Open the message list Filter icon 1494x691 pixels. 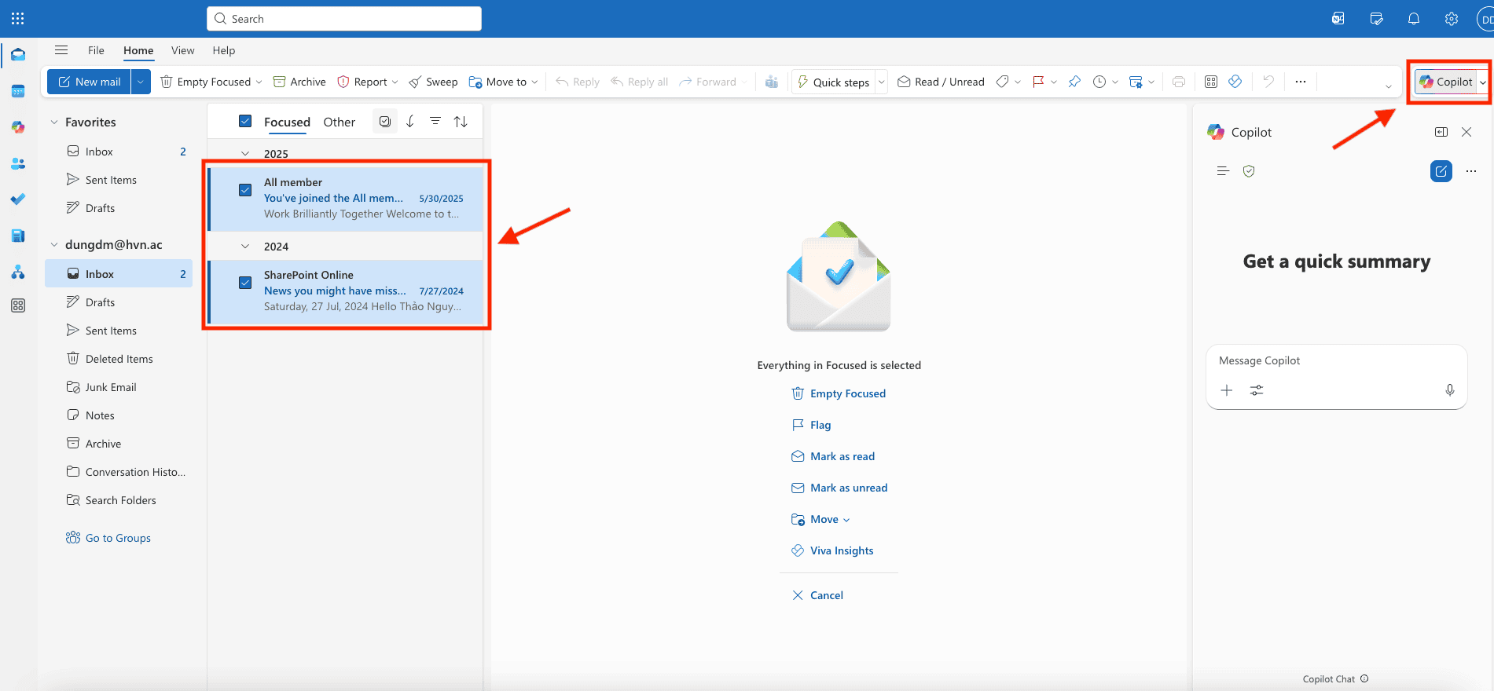(x=435, y=121)
